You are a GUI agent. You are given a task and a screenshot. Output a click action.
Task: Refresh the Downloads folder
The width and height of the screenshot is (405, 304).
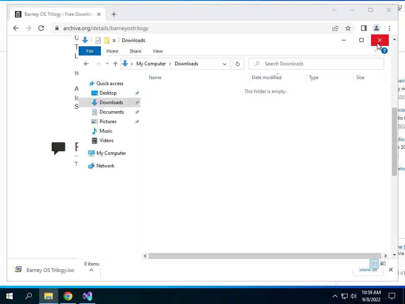click(237, 64)
